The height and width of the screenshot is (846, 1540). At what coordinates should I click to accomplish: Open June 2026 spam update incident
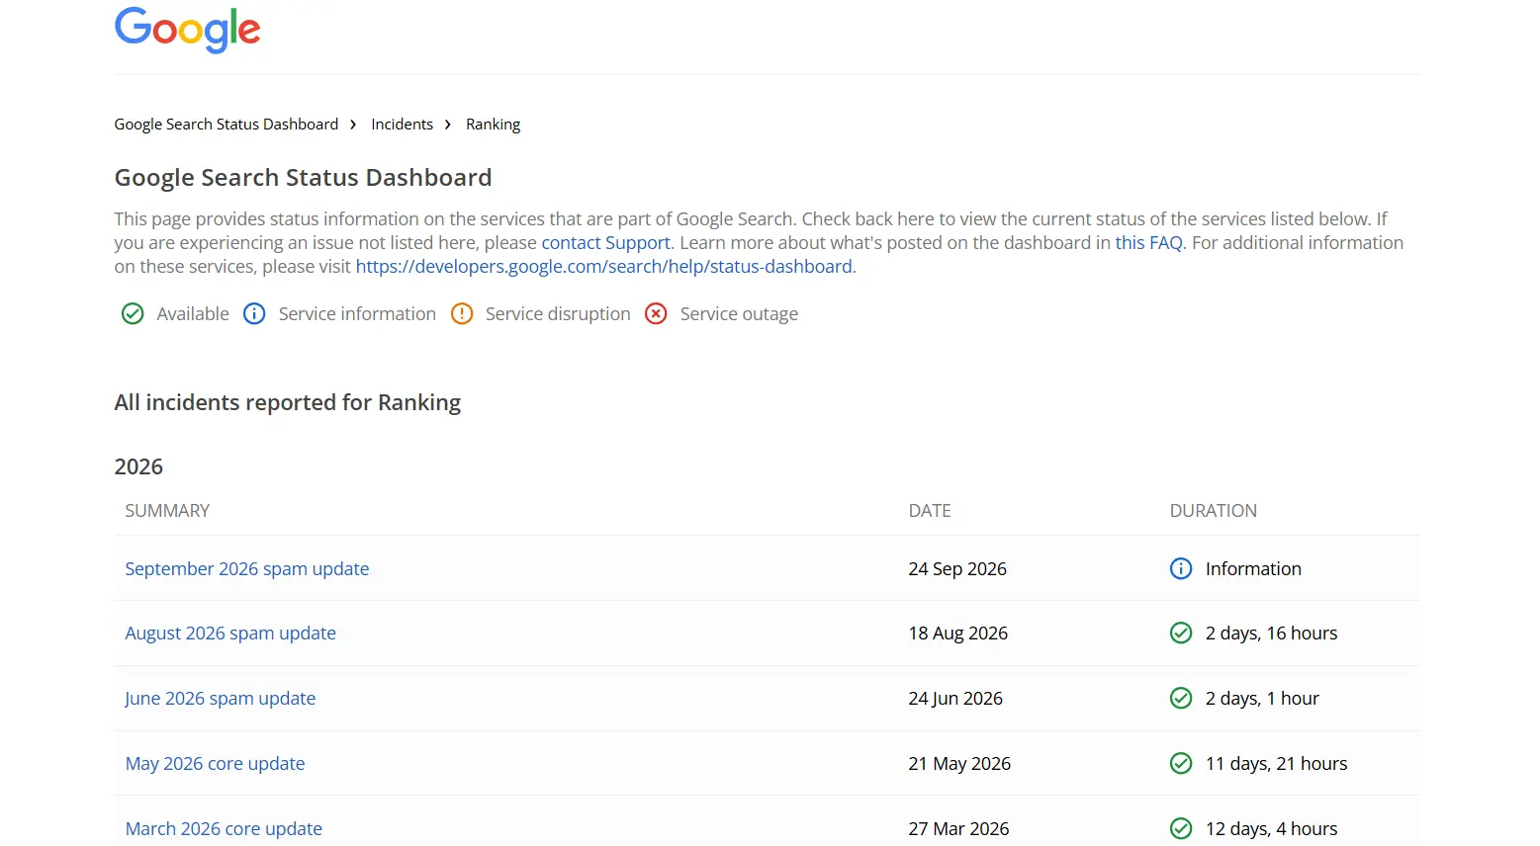220,698
